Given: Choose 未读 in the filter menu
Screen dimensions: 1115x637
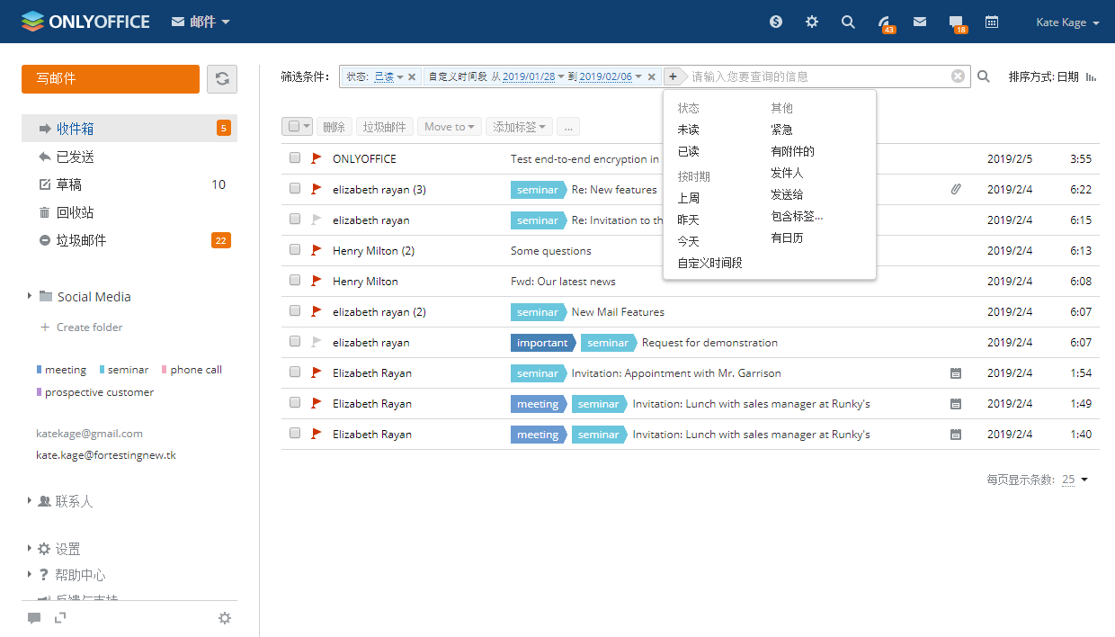Looking at the screenshot, I should pos(688,130).
